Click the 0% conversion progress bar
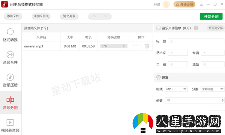Screen dimensions: 225x135 tap(114, 46)
